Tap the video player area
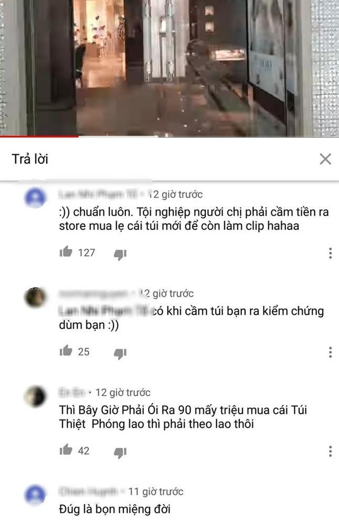 [169, 67]
